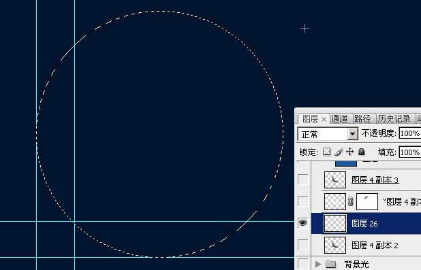421x270 pixels.
Task: Toggle visibility of 背景光 group
Action: point(302,264)
